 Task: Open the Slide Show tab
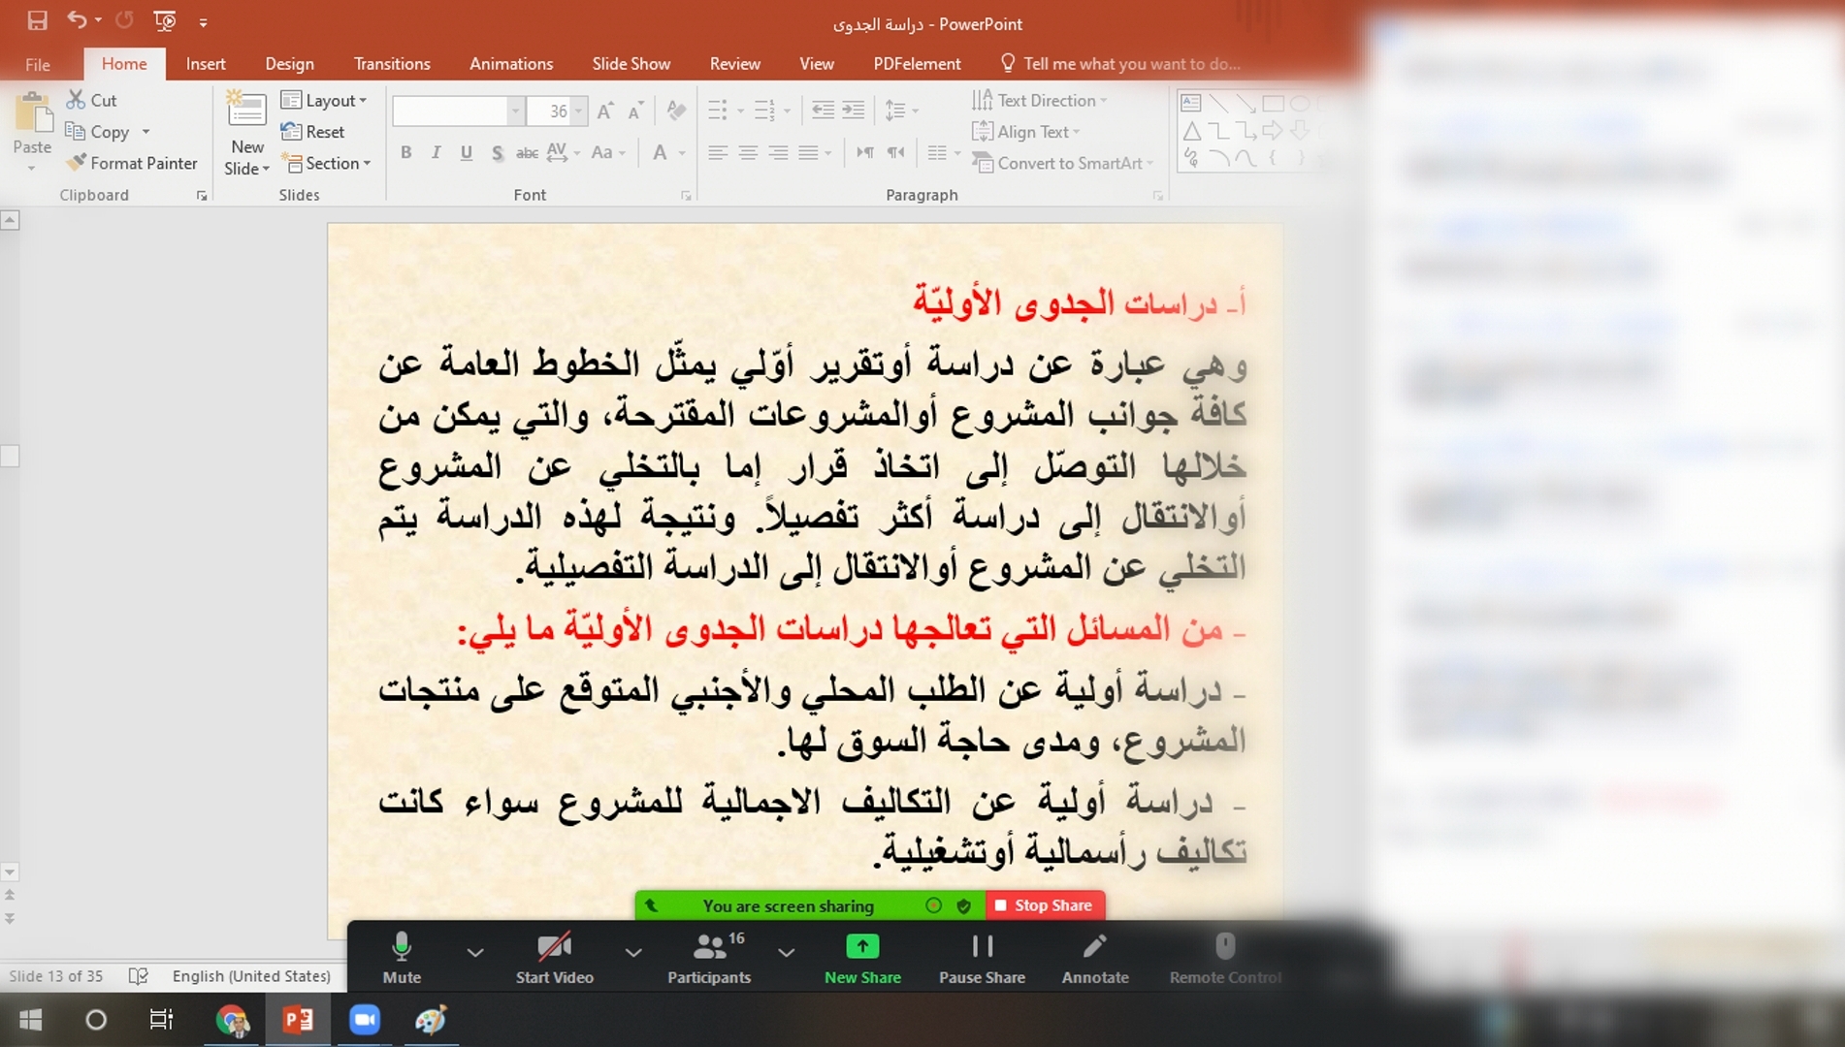click(x=631, y=64)
